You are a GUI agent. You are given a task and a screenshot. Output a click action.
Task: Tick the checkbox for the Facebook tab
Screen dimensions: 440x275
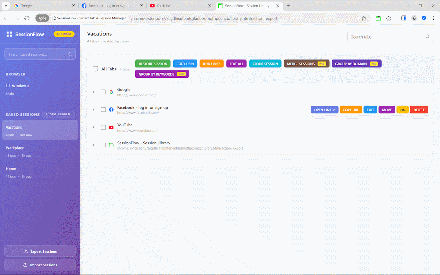103,110
